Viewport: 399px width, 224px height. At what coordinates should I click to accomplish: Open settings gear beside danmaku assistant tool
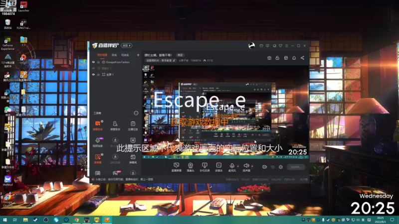click(x=102, y=121)
